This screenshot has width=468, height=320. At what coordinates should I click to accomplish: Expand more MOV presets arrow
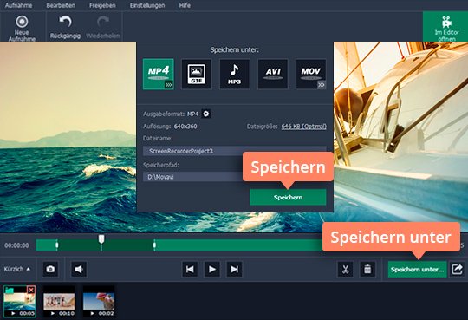click(x=322, y=85)
